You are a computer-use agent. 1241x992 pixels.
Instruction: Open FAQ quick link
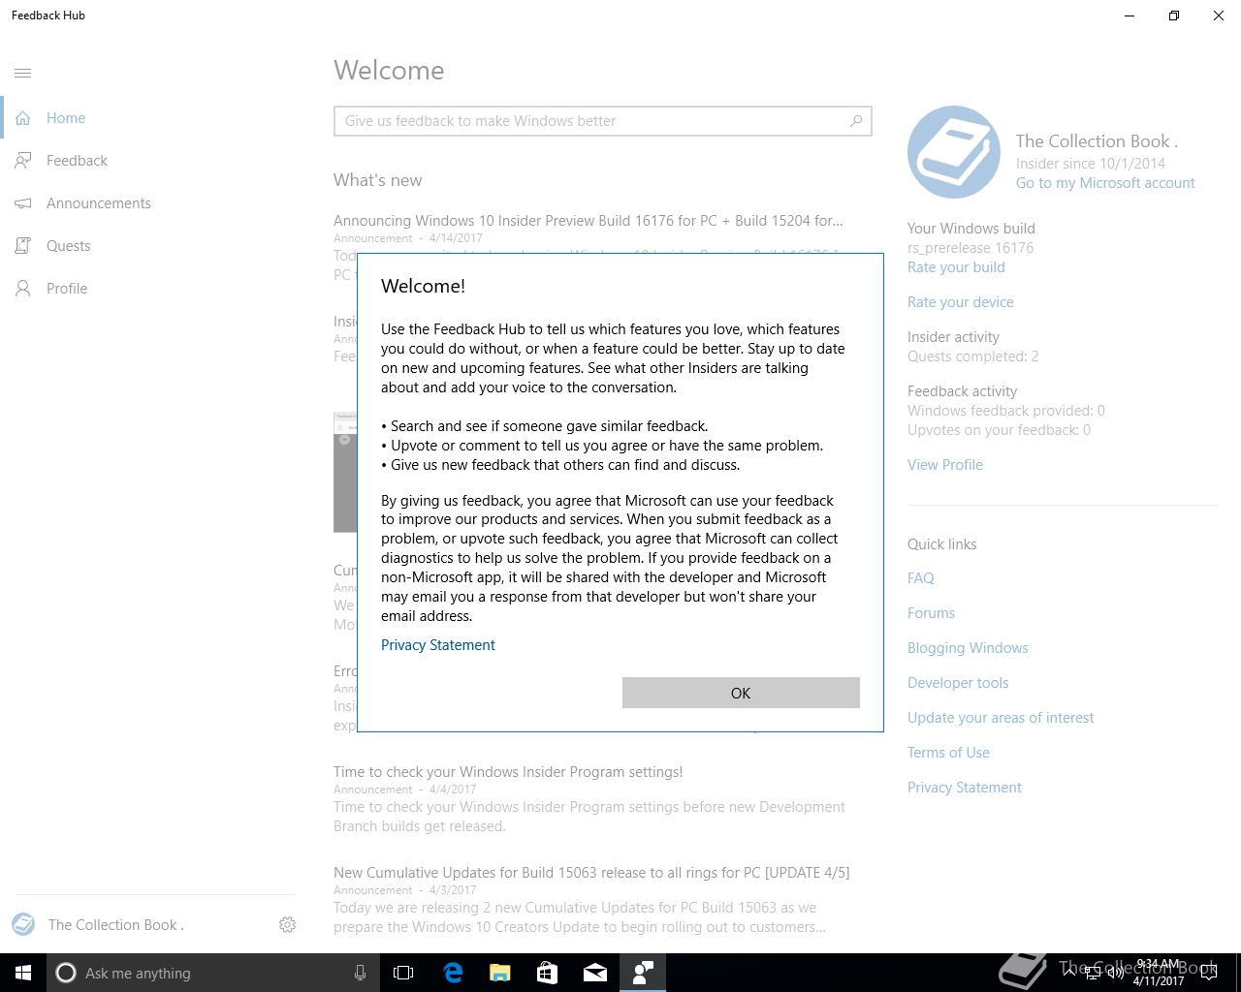[x=921, y=578]
